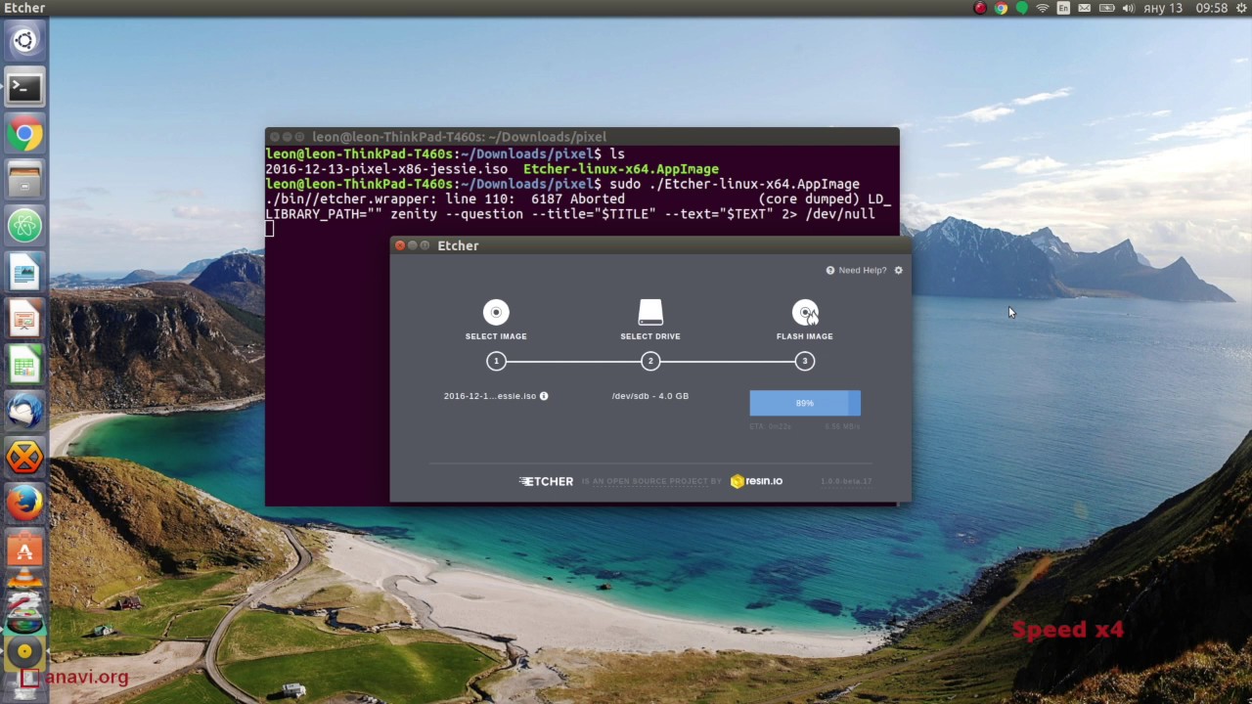
Task: Click step 1 circle in Etcher
Action: pos(496,361)
